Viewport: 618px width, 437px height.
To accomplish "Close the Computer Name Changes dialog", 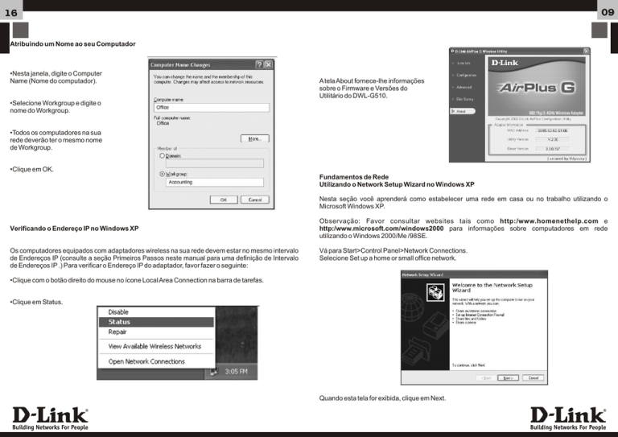I will coord(270,64).
